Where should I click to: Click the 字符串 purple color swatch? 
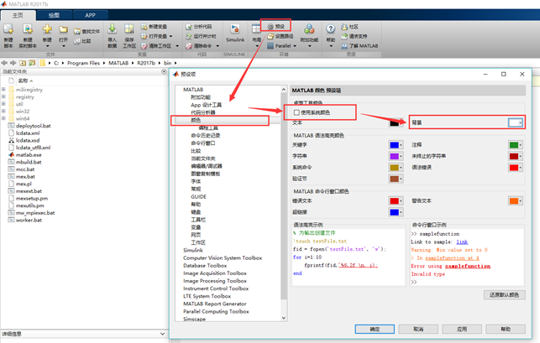pos(396,156)
